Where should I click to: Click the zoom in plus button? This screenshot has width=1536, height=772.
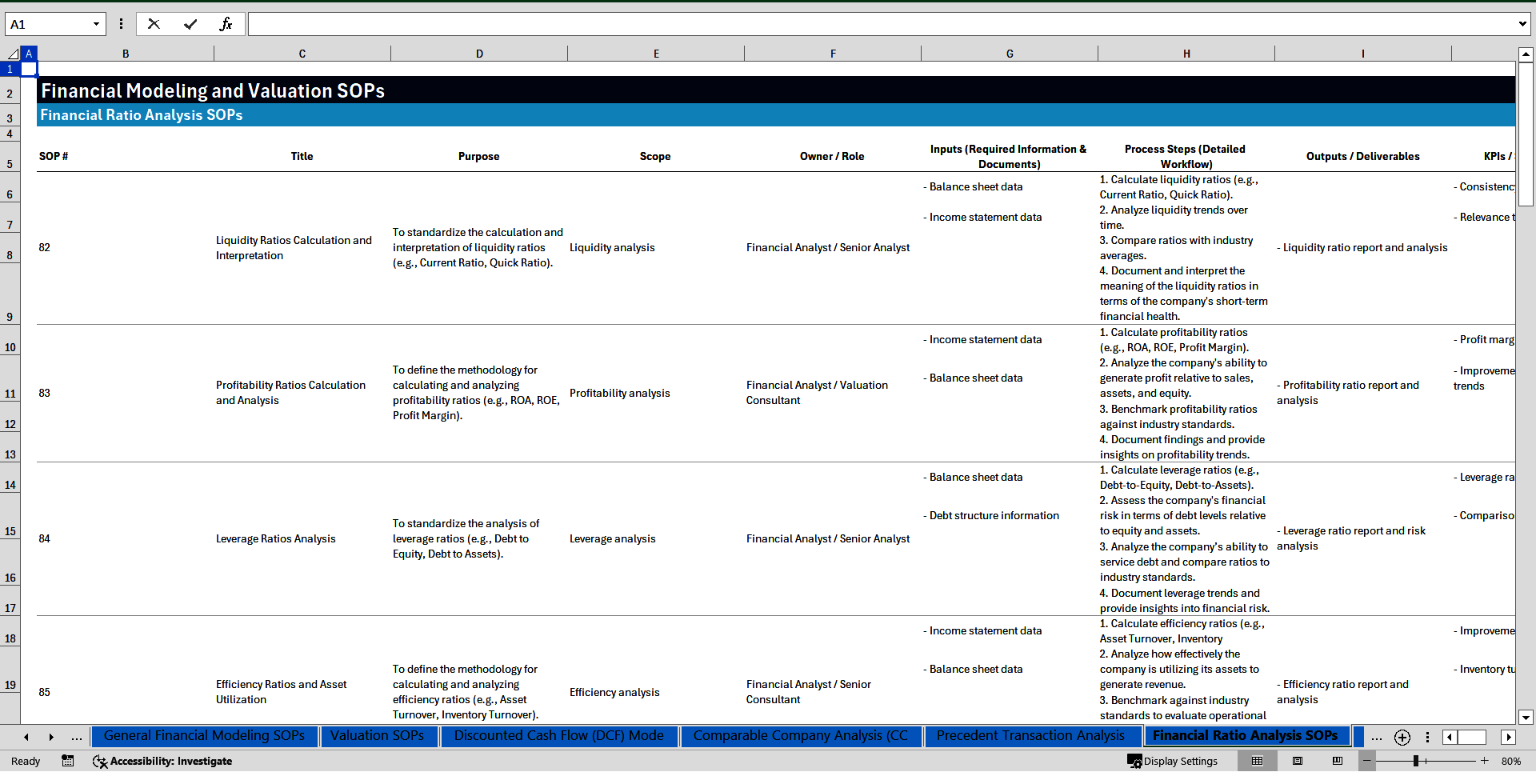click(1484, 761)
